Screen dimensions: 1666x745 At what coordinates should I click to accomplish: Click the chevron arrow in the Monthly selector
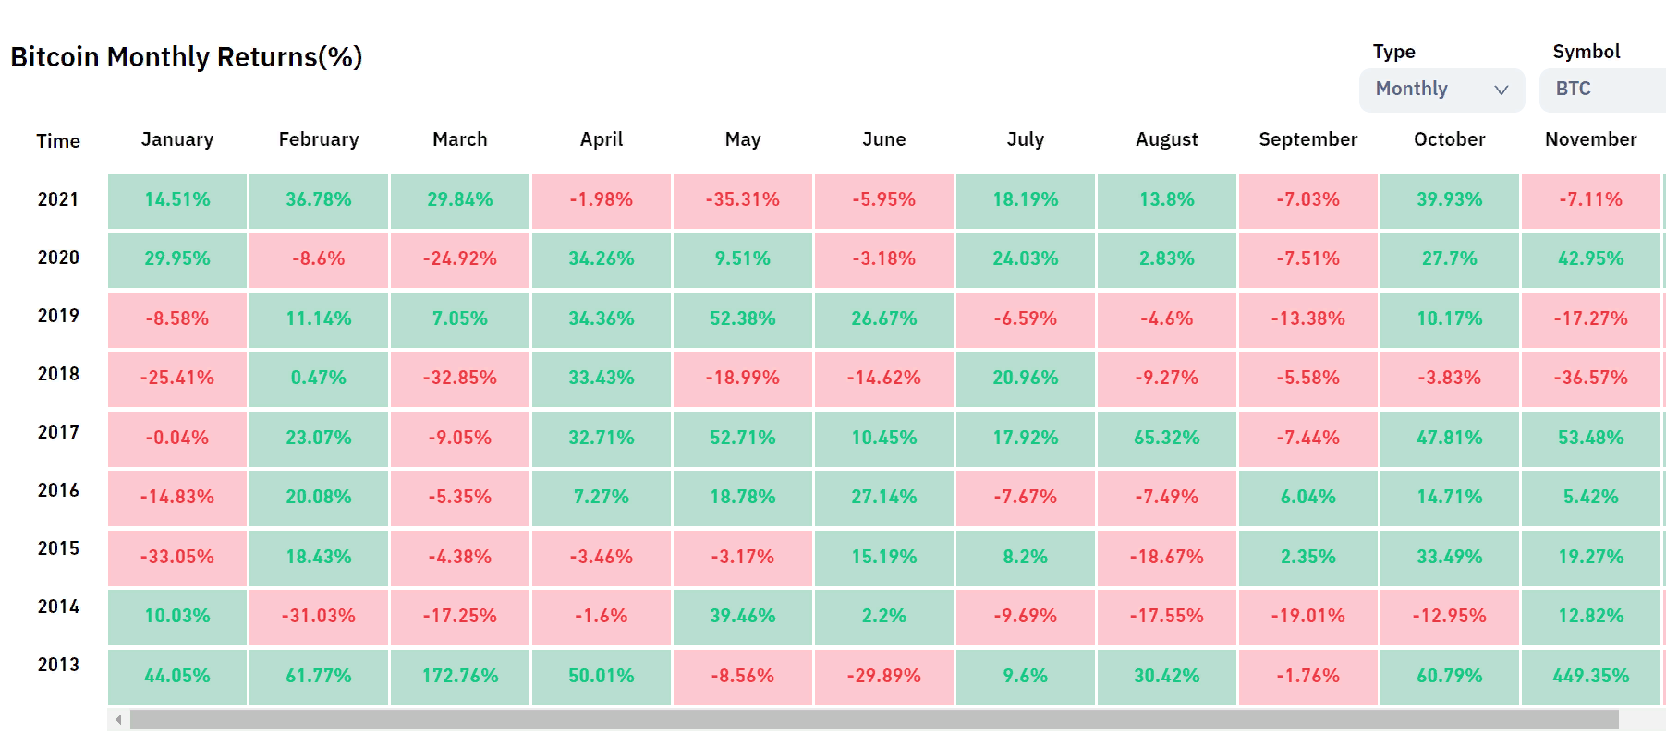(1501, 90)
